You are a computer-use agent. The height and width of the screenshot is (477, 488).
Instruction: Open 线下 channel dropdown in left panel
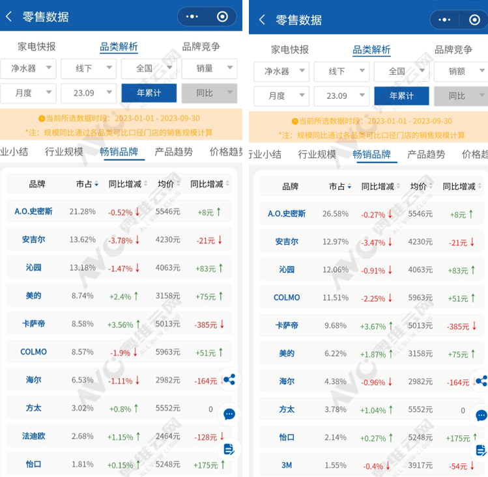[x=89, y=68]
